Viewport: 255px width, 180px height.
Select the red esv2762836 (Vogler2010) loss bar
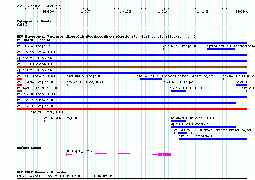(132, 109)
